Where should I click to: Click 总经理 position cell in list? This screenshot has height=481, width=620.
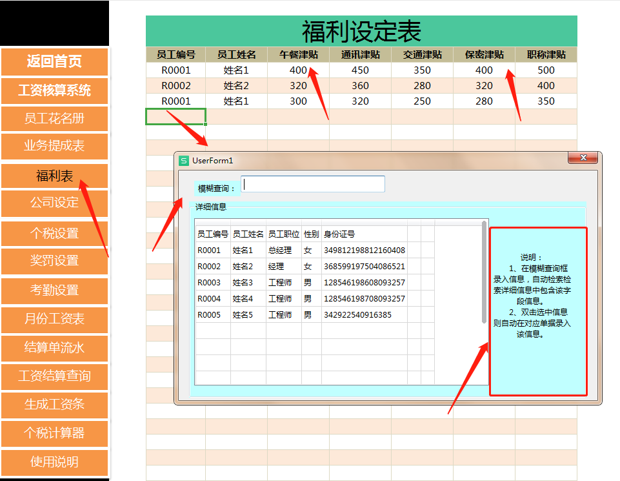point(279,251)
